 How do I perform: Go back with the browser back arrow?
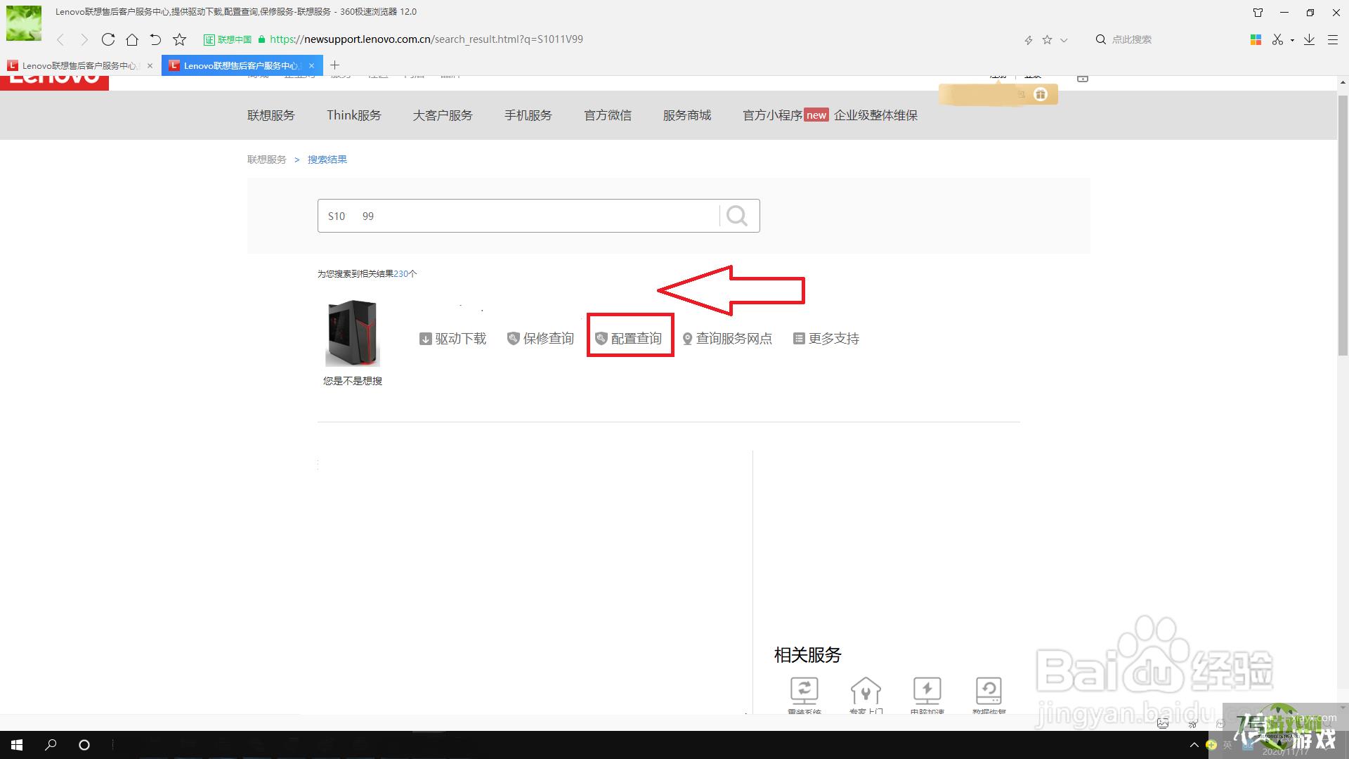tap(60, 39)
